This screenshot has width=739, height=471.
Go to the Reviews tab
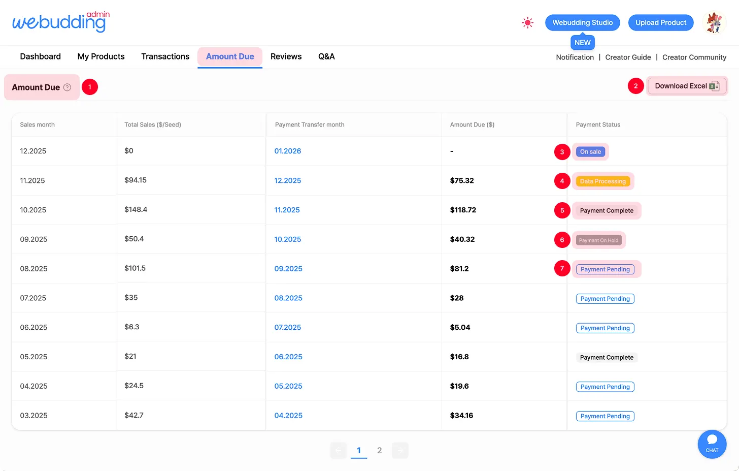pos(286,56)
